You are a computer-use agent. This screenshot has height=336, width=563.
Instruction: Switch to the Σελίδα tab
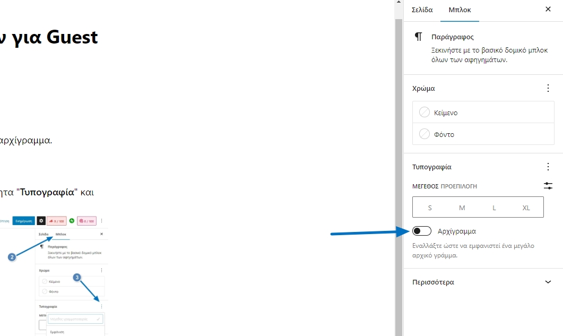click(422, 10)
